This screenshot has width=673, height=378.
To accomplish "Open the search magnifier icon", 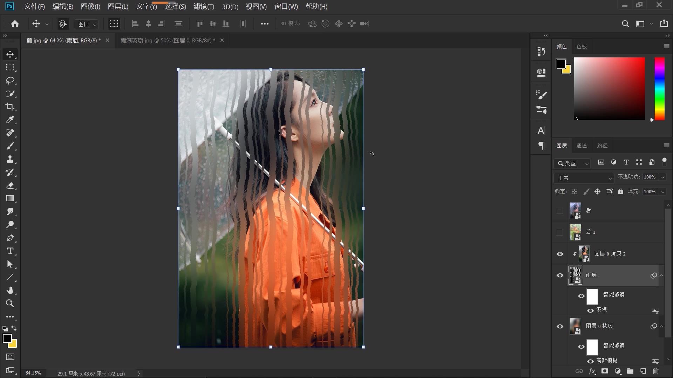I will (x=625, y=24).
